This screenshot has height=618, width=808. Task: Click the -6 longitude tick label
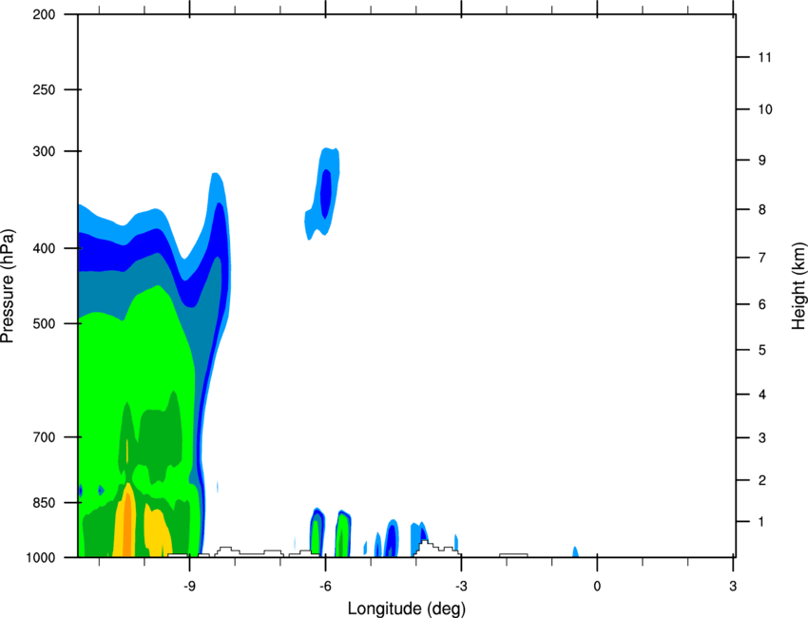click(x=325, y=587)
